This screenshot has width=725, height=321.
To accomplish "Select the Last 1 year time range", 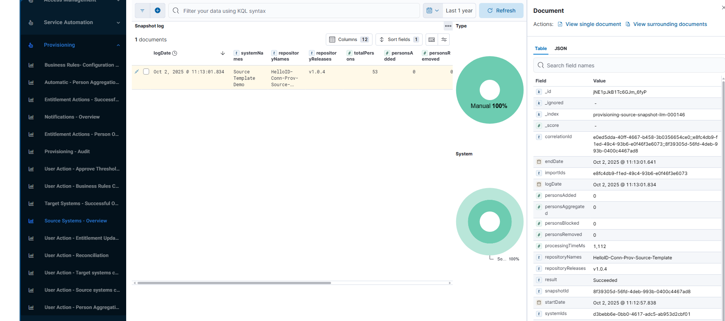I will coord(459,11).
